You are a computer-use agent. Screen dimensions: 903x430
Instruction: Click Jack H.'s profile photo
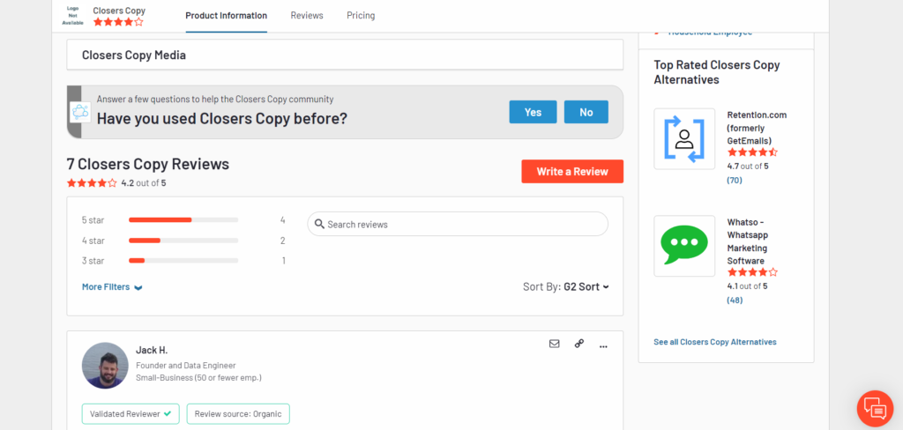pos(105,366)
